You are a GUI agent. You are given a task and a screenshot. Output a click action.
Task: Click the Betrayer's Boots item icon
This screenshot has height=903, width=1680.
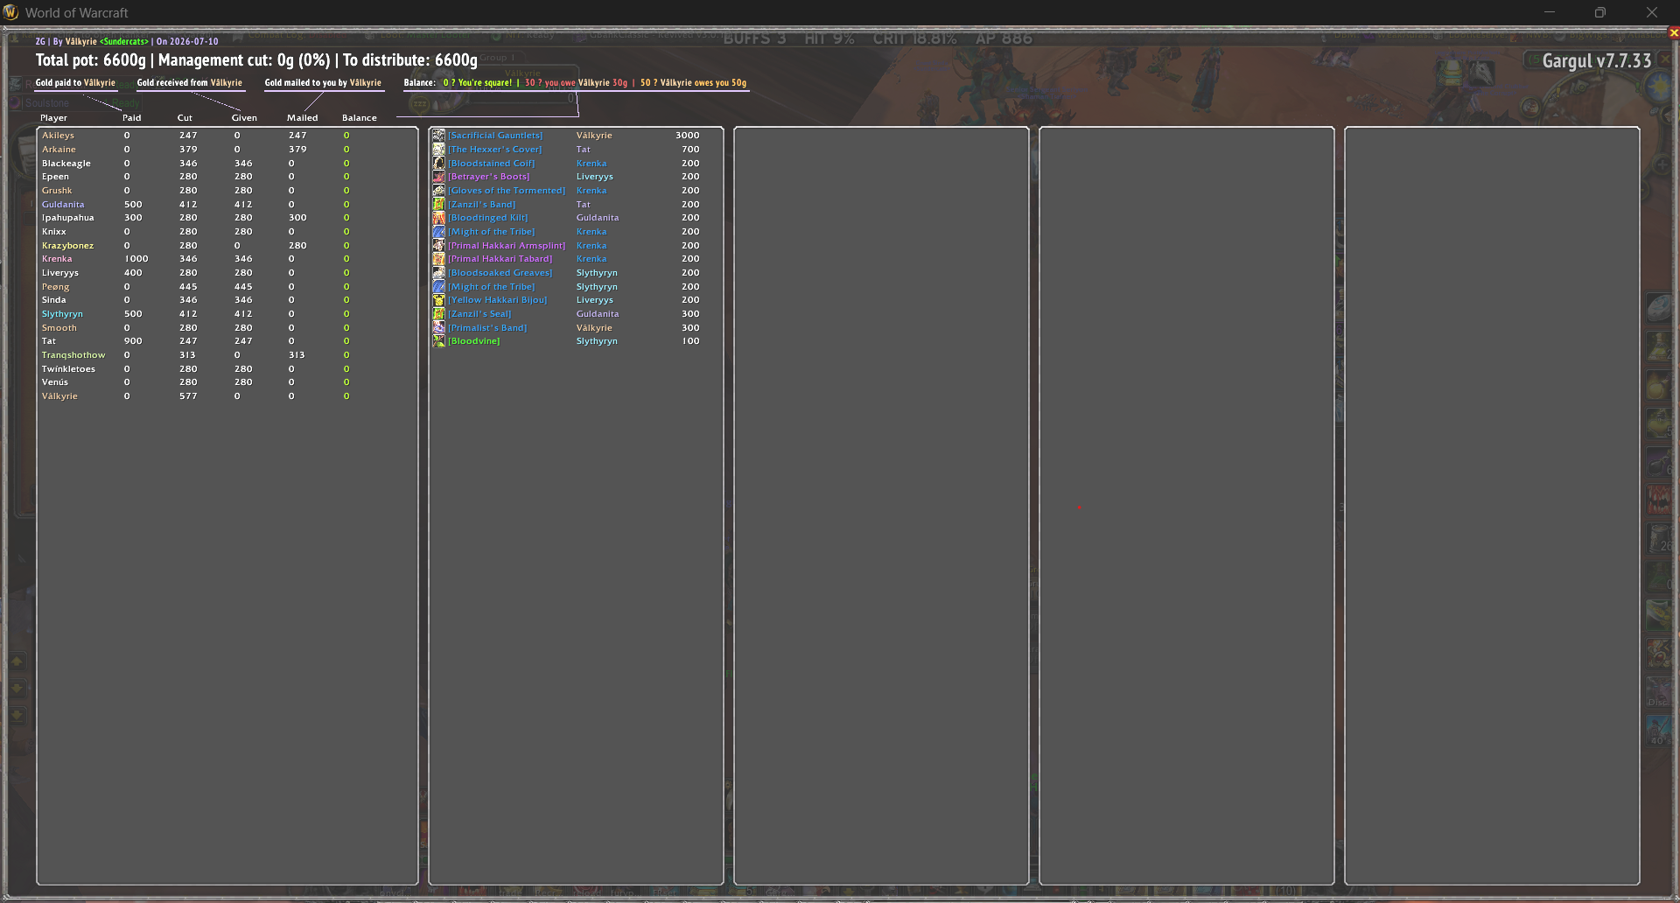(439, 177)
